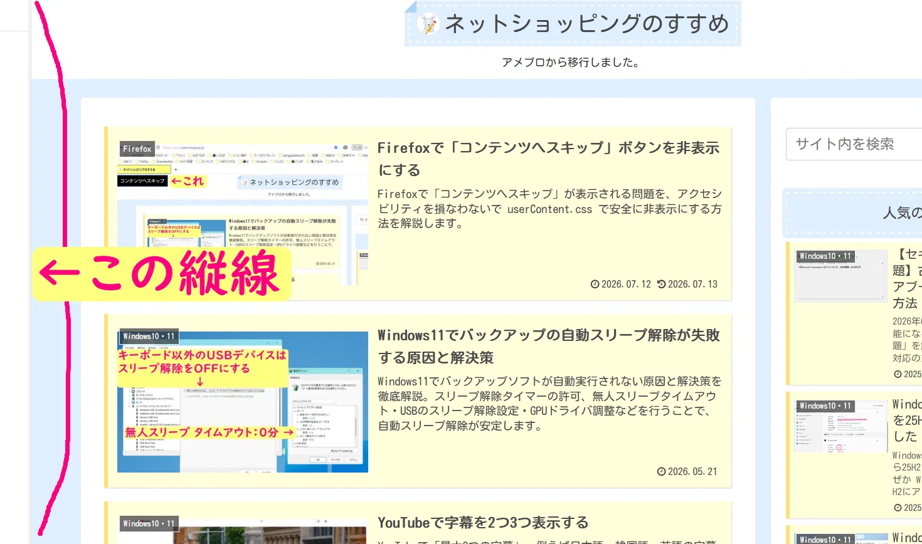Click clock icon in first sidebar popular card
922x544 pixels.
coord(898,374)
